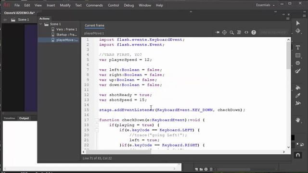Select the Eyedropper tool
Screen dimensions: 308x173
pos(298,96)
